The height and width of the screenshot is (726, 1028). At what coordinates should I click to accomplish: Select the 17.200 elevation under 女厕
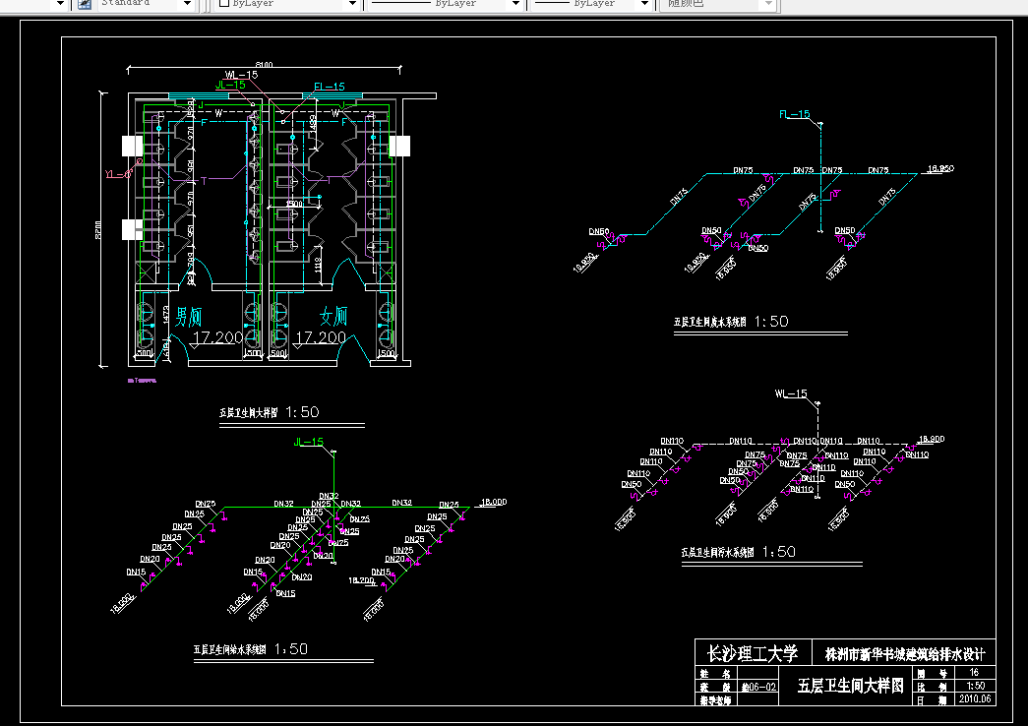[321, 337]
